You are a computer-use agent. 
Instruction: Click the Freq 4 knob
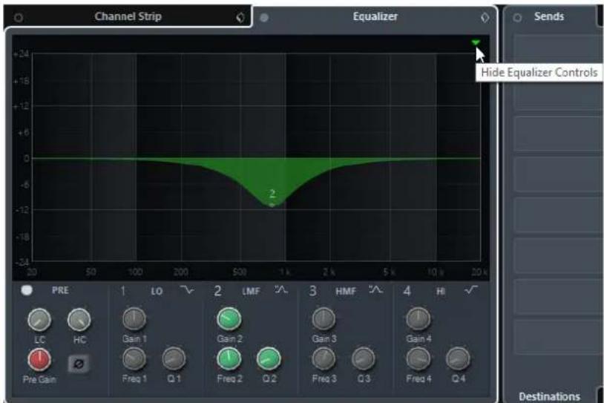point(418,358)
